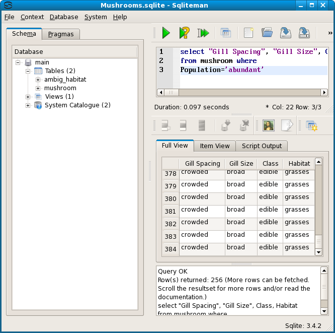This screenshot has width=335, height=333.
Task: Click the first save SQL file icon
Action: (285, 33)
